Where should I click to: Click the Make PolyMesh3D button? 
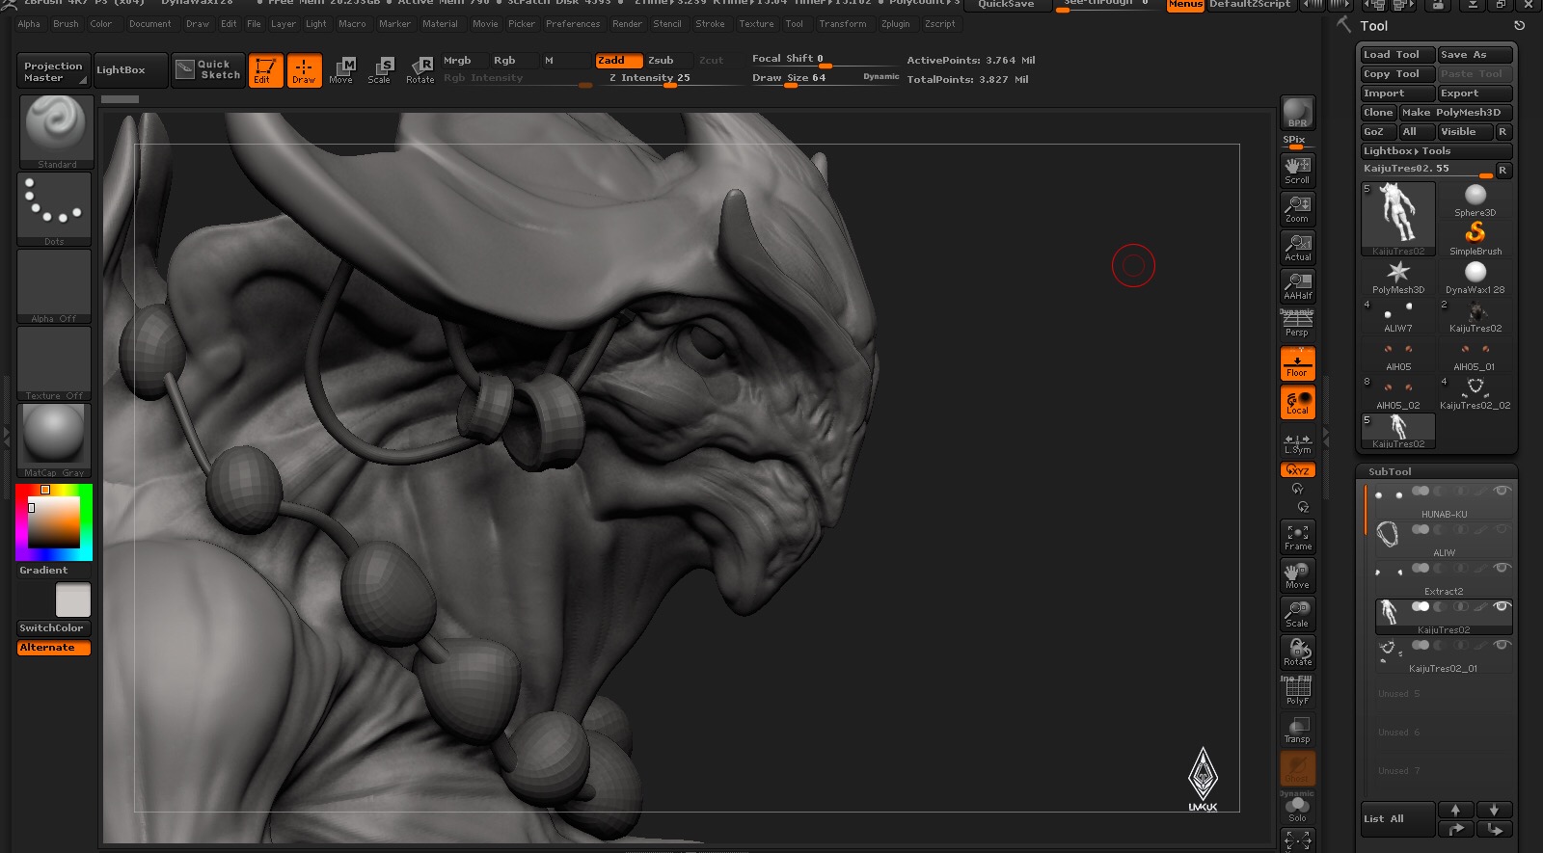pos(1455,113)
